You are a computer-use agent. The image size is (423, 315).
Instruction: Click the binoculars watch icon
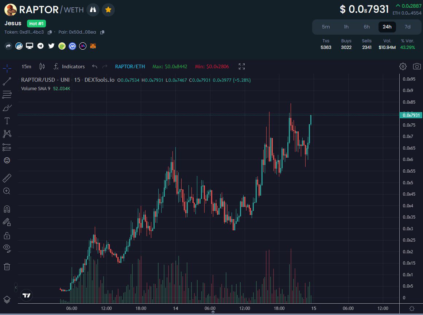pos(93,10)
